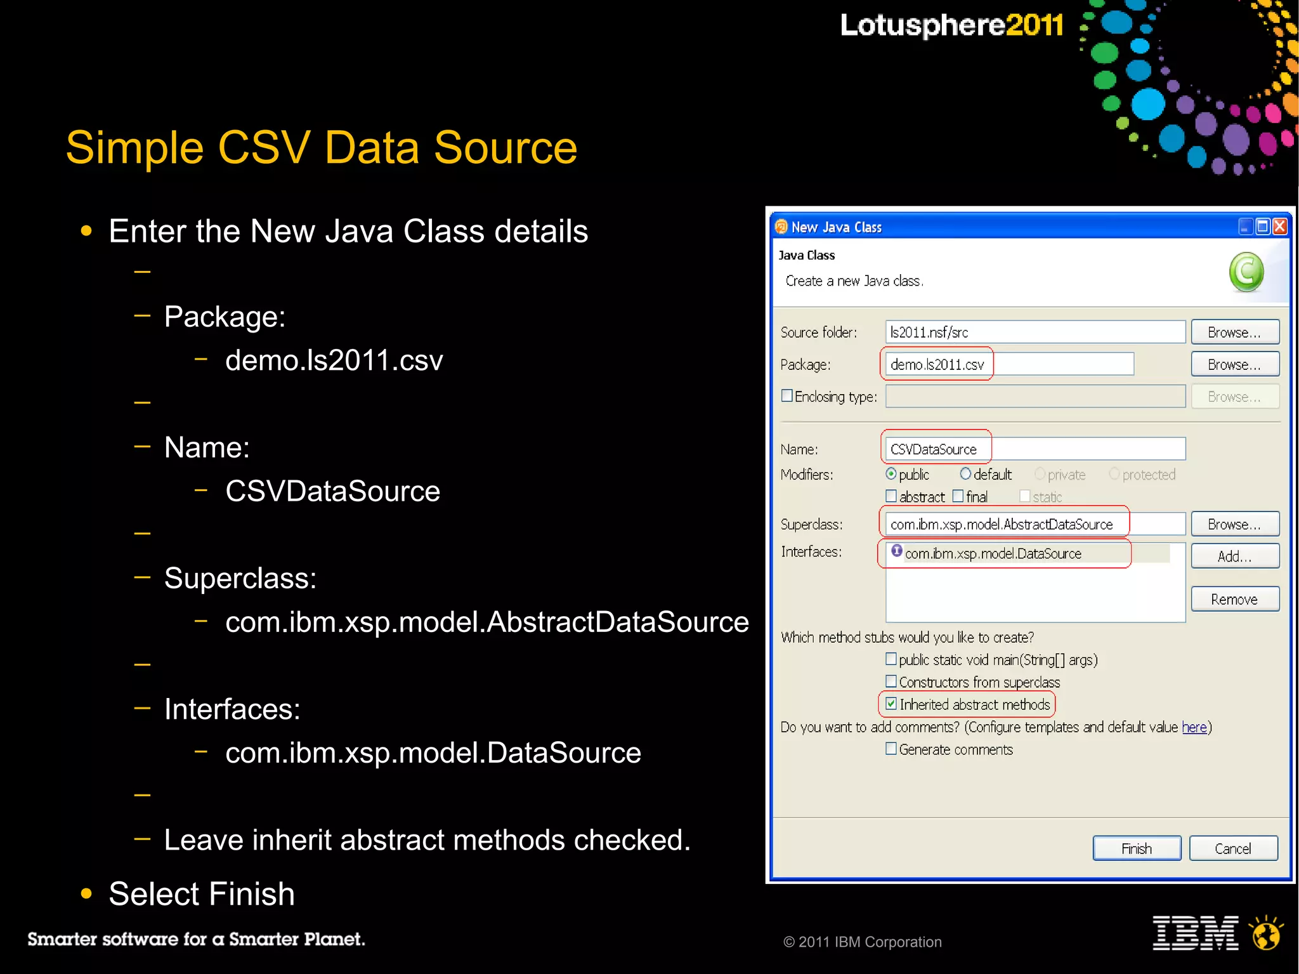Image resolution: width=1299 pixels, height=974 pixels.
Task: Check public static void main stub option
Action: 891,659
